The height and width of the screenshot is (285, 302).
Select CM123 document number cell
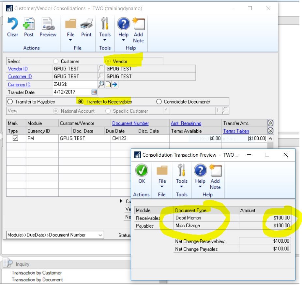point(140,138)
